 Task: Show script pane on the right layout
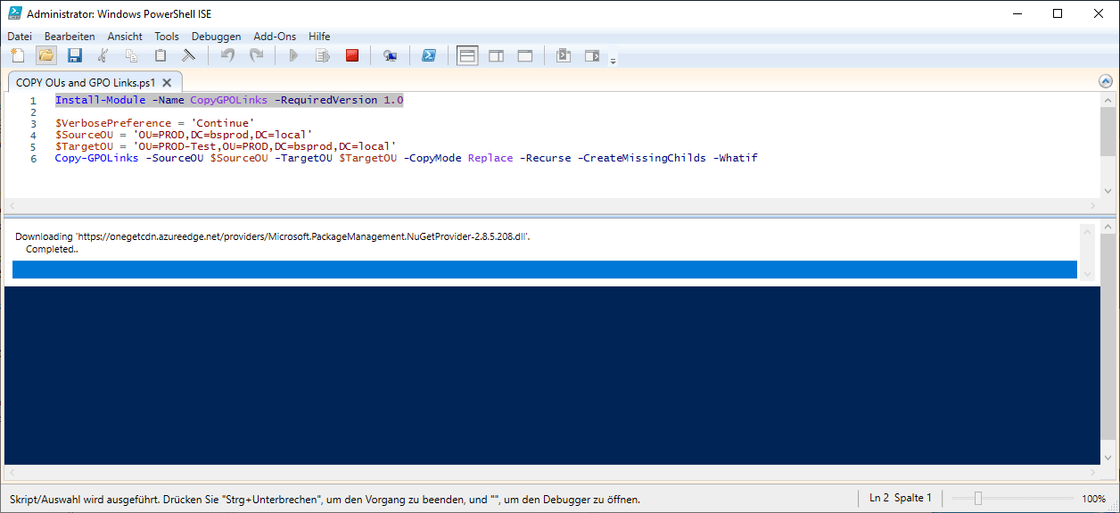pyautogui.click(x=496, y=55)
